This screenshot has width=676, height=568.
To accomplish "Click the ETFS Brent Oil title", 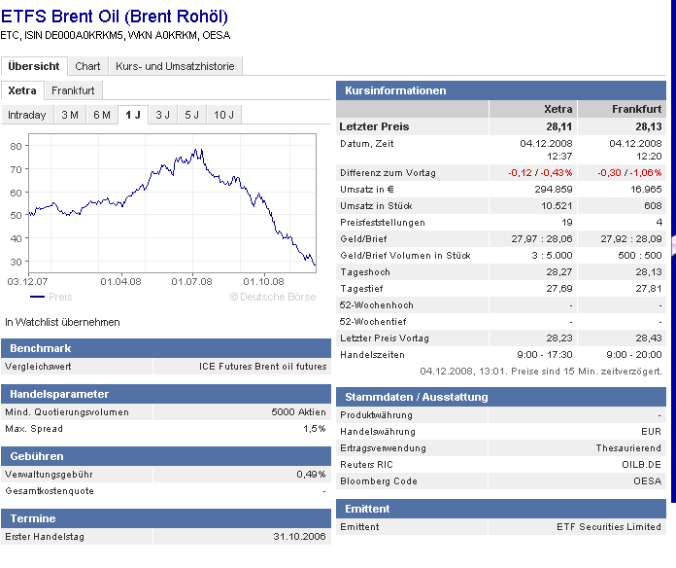I will click(115, 17).
